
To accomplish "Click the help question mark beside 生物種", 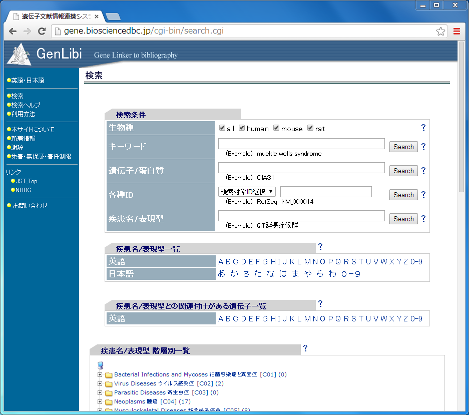I will [x=423, y=128].
